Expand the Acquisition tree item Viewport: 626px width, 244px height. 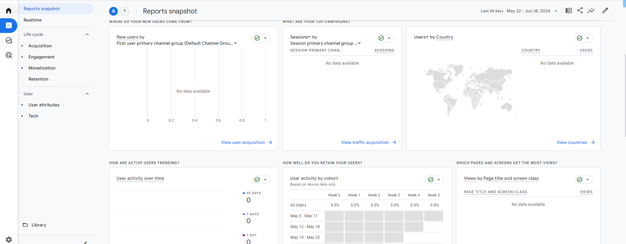tap(22, 46)
